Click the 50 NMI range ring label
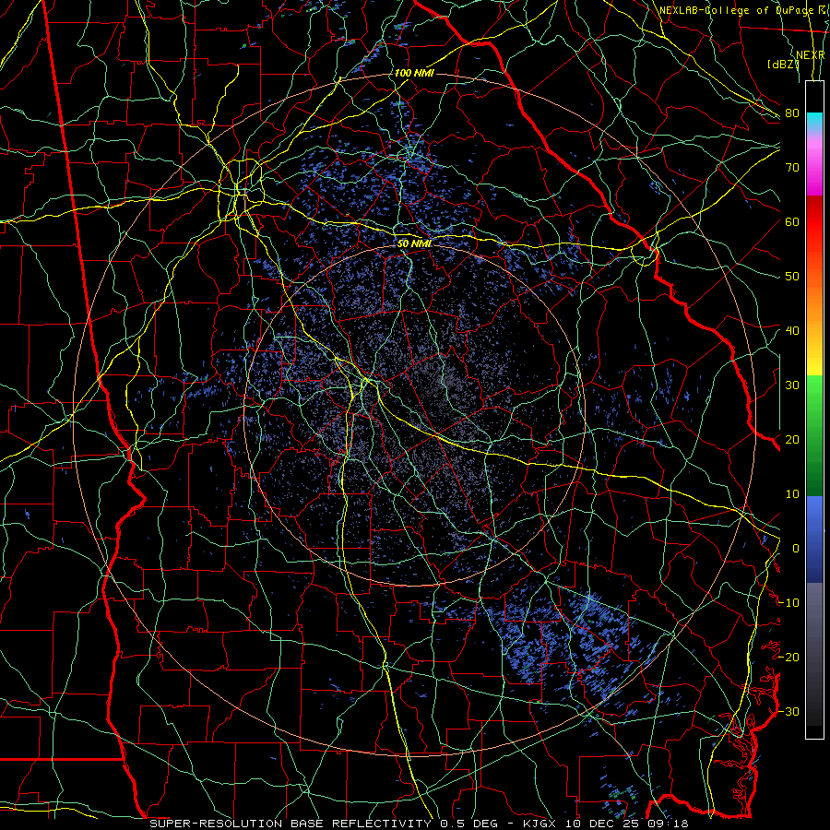The width and height of the screenshot is (830, 830). (414, 243)
